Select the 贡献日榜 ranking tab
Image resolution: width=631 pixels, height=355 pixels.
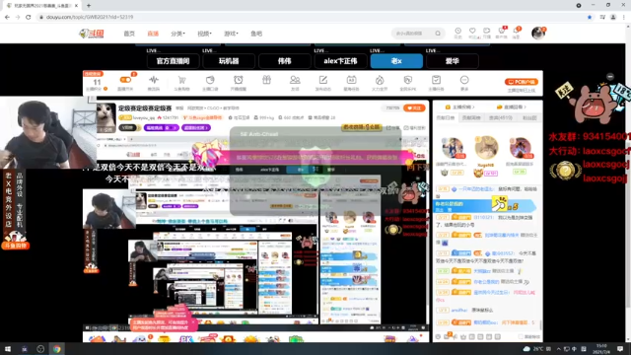(x=446, y=118)
